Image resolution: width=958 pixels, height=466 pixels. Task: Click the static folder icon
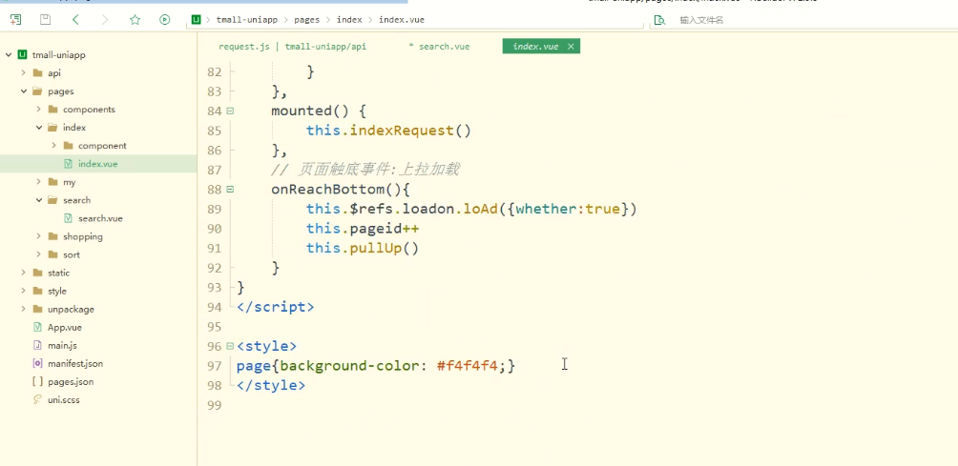37,273
